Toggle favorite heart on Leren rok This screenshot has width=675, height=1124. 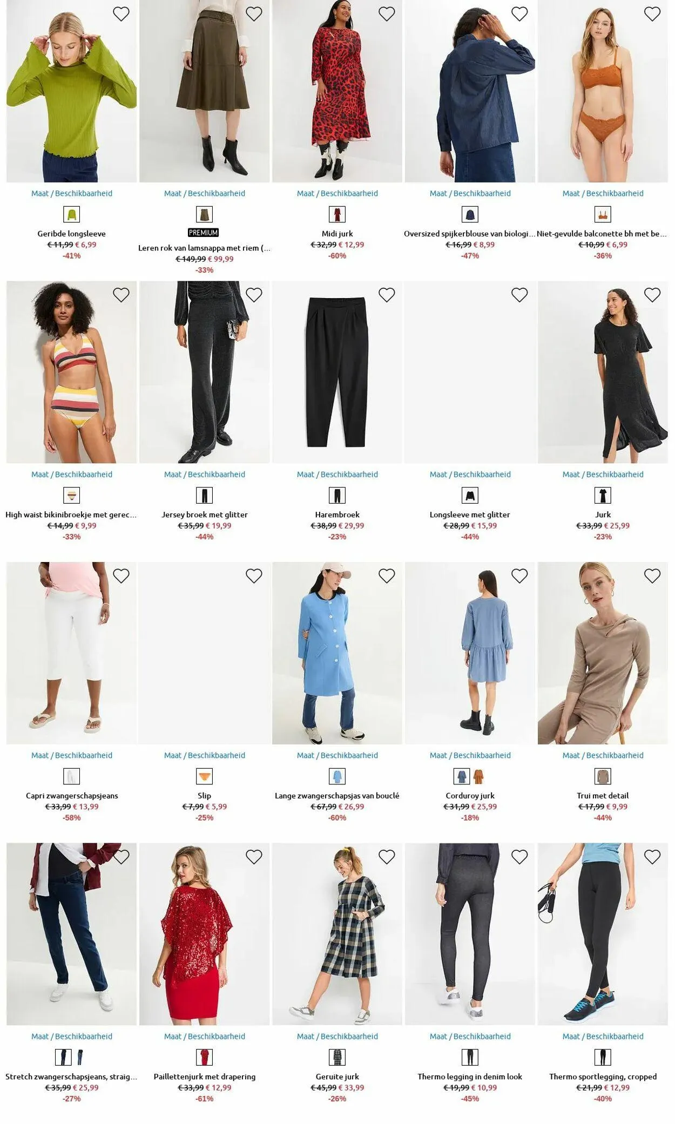254,14
